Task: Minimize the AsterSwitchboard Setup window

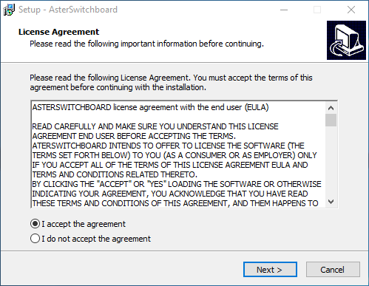Action: [284, 10]
